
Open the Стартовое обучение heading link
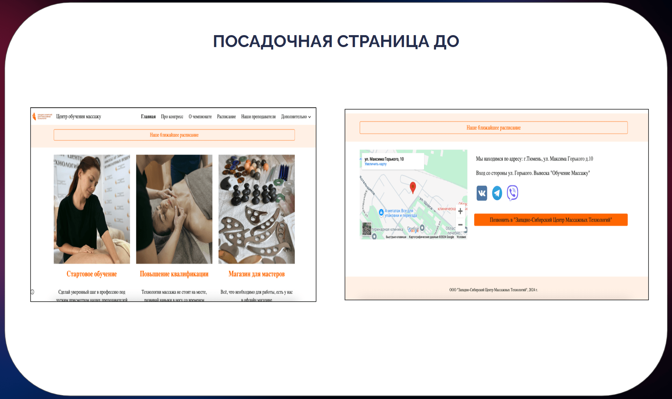coord(92,274)
